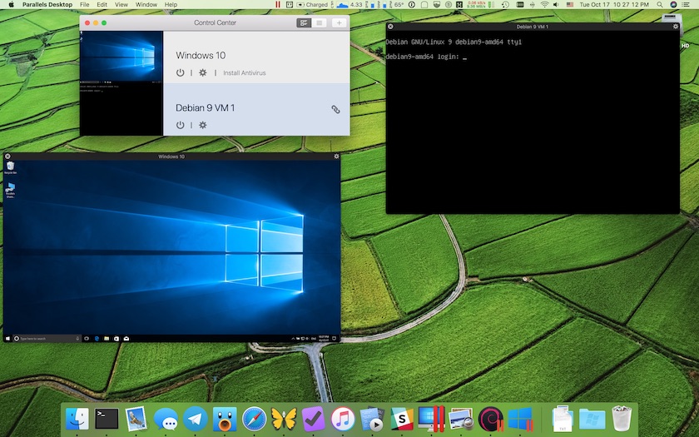The height and width of the screenshot is (437, 699).
Task: Power off the Debian 9 VM 1 in Control Center
Action: 180,125
